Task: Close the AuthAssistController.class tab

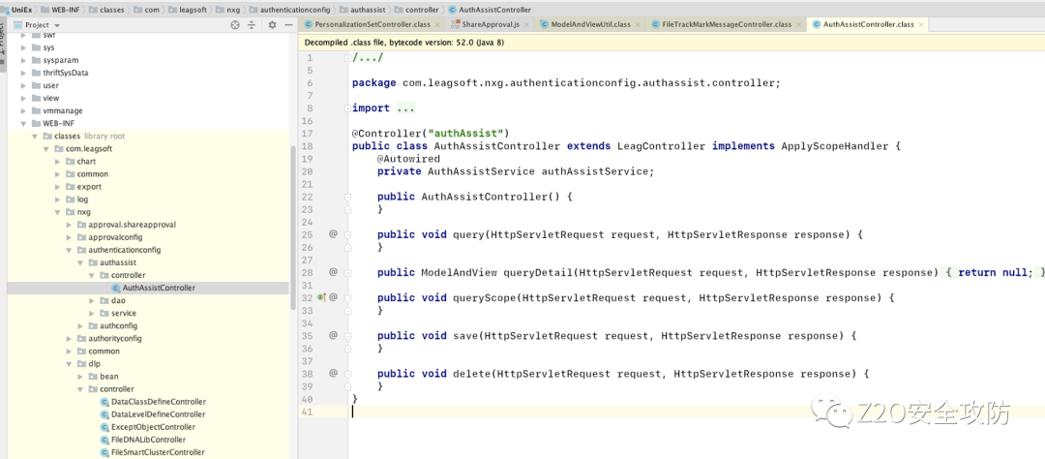Action: click(921, 24)
